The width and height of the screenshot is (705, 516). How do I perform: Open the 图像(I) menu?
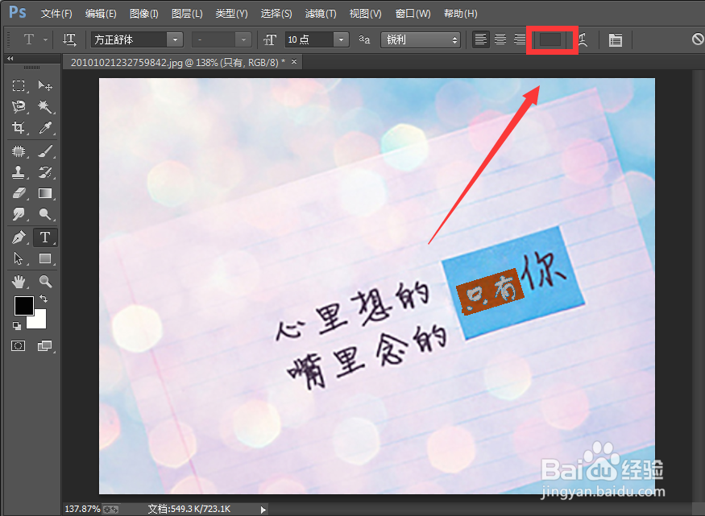pos(144,14)
